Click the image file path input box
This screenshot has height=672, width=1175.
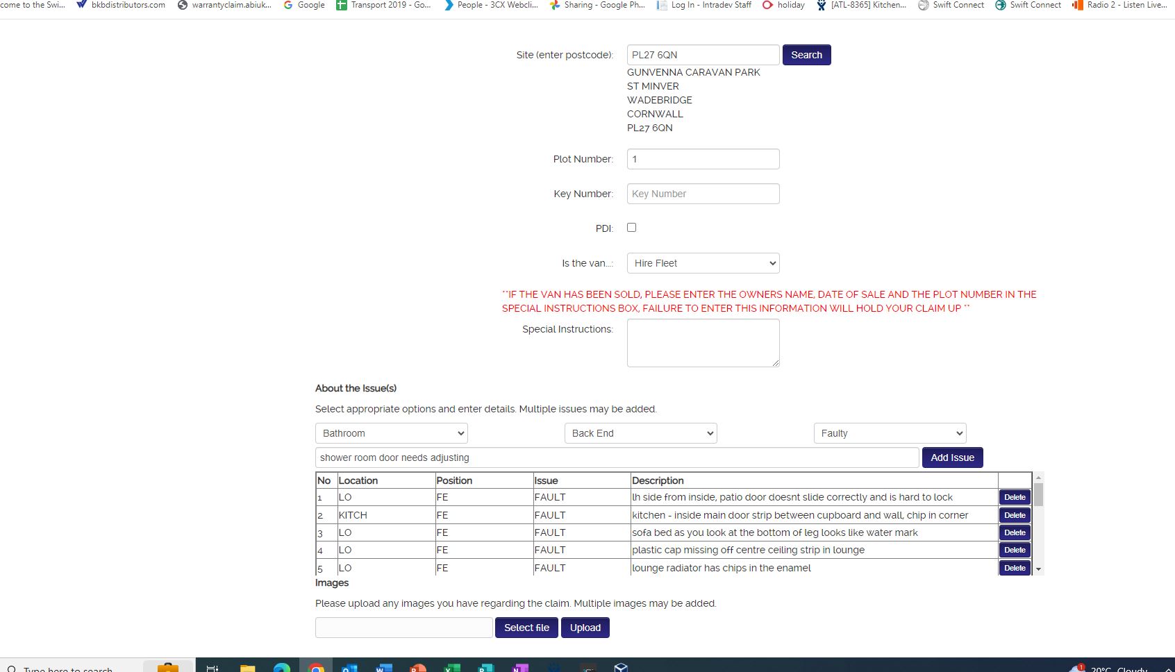pyautogui.click(x=403, y=628)
